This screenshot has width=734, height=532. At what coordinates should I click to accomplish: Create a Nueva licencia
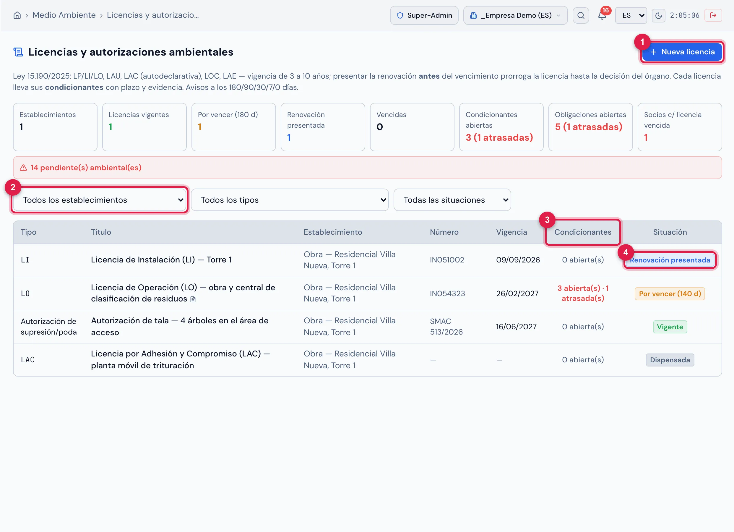(x=682, y=52)
